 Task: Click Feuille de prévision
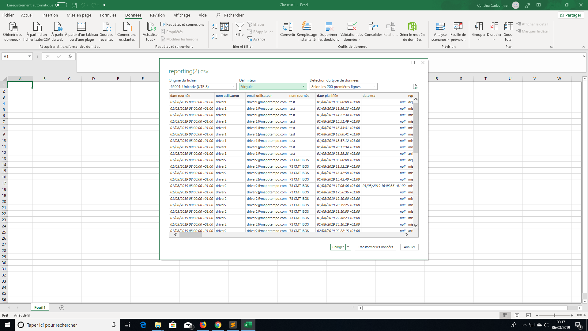coord(458,32)
